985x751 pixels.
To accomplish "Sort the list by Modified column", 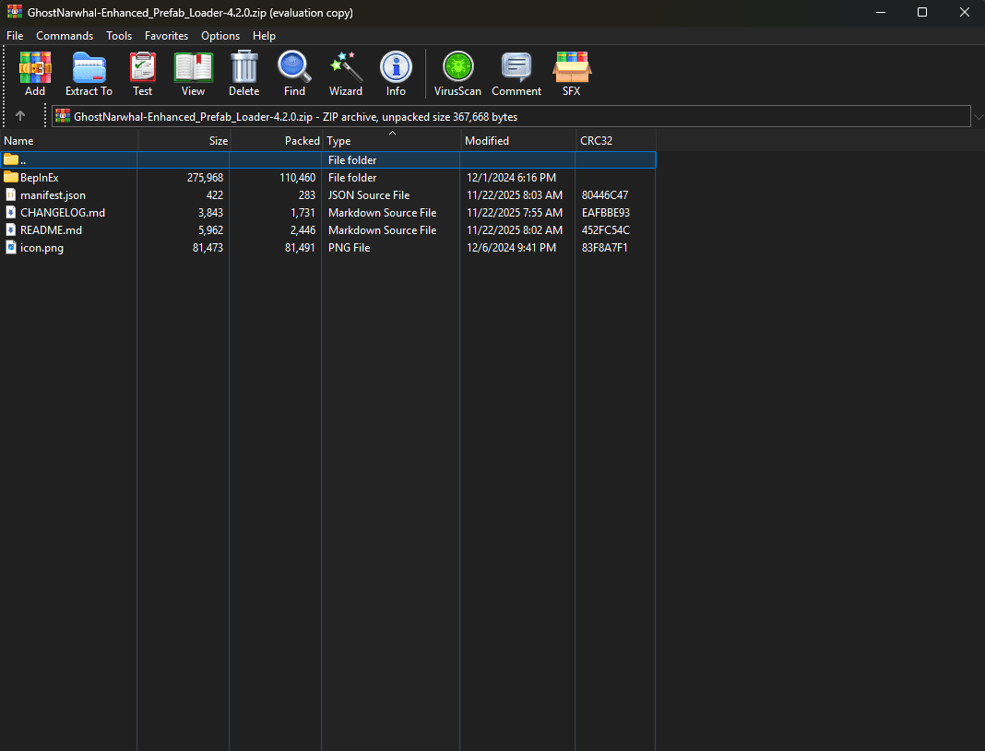I will tap(518, 141).
